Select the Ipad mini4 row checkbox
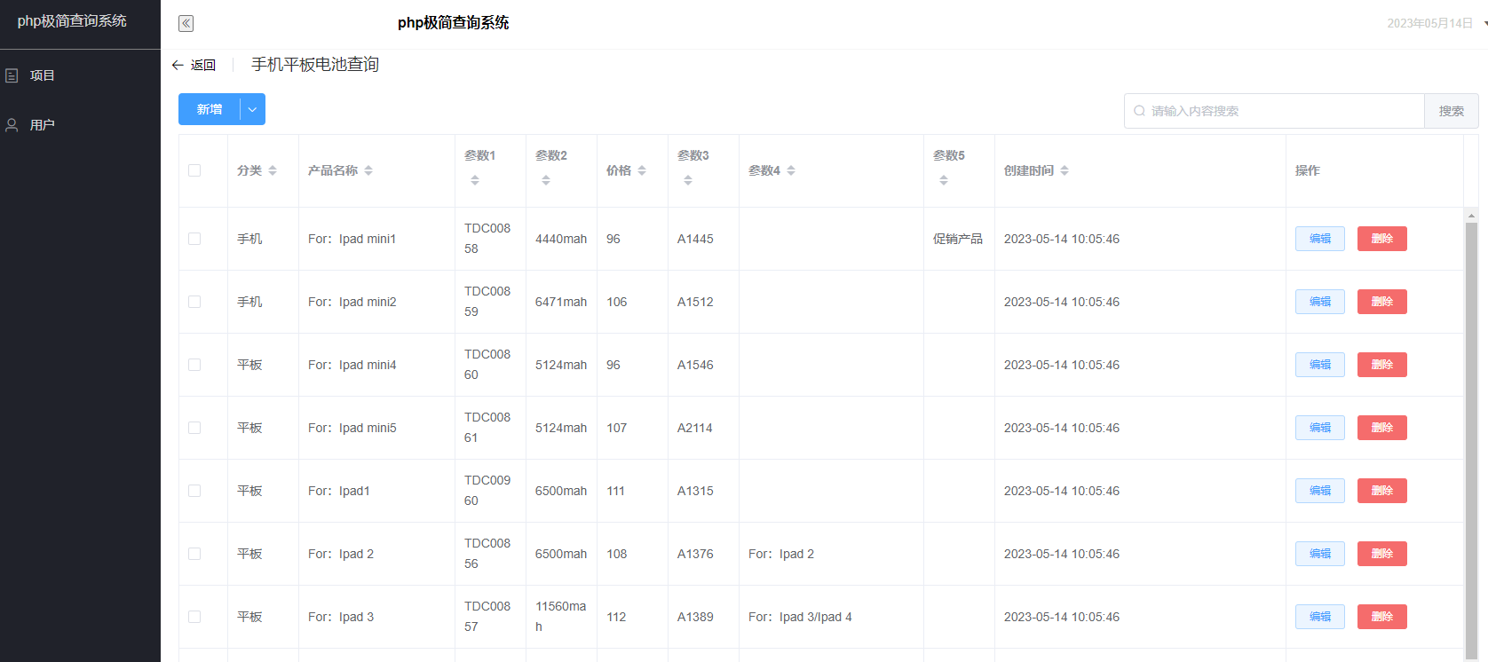The height and width of the screenshot is (662, 1488). pos(194,365)
